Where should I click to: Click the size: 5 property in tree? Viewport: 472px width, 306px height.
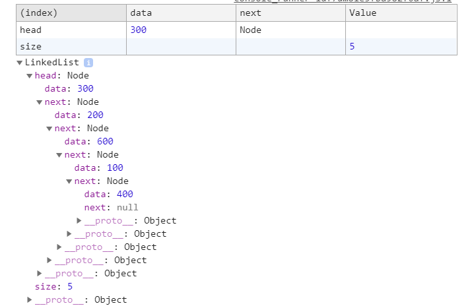coord(53,286)
